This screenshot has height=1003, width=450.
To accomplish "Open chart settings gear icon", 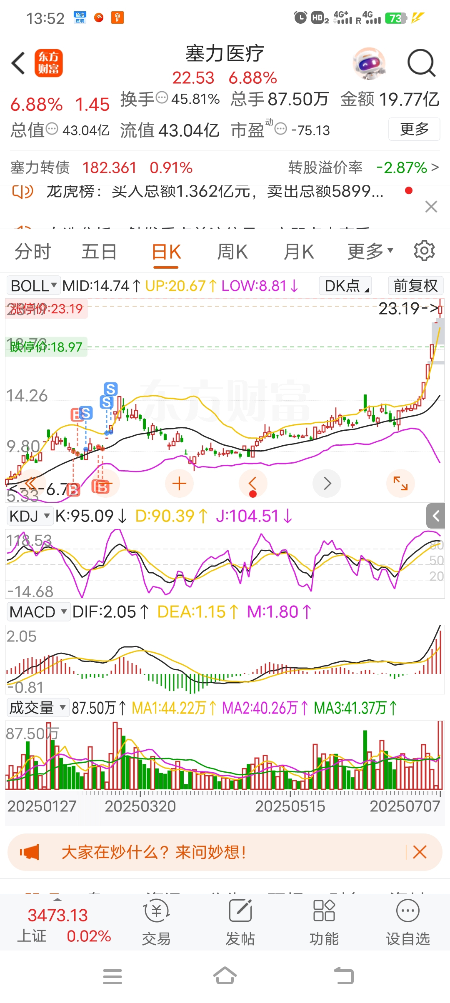I will point(424,251).
